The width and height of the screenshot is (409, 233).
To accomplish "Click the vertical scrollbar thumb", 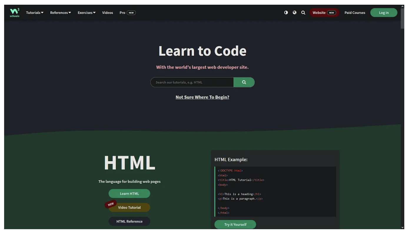I will [403, 18].
